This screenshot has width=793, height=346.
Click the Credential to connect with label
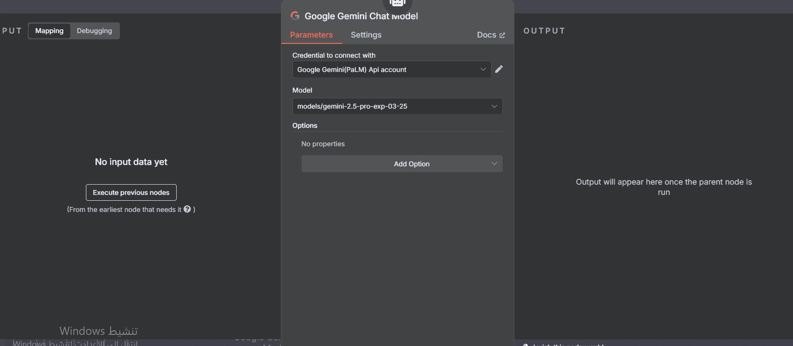point(334,55)
